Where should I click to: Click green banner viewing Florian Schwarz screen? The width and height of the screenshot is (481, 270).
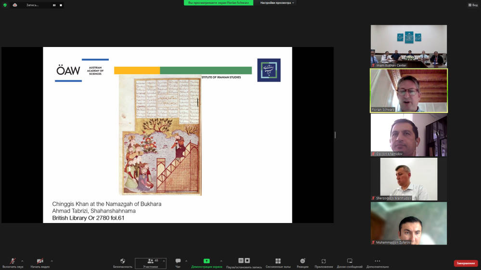[218, 3]
